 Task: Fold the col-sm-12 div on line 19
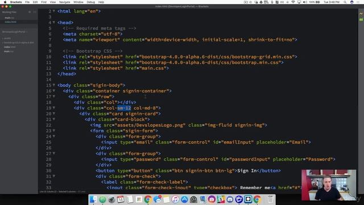point(54,108)
